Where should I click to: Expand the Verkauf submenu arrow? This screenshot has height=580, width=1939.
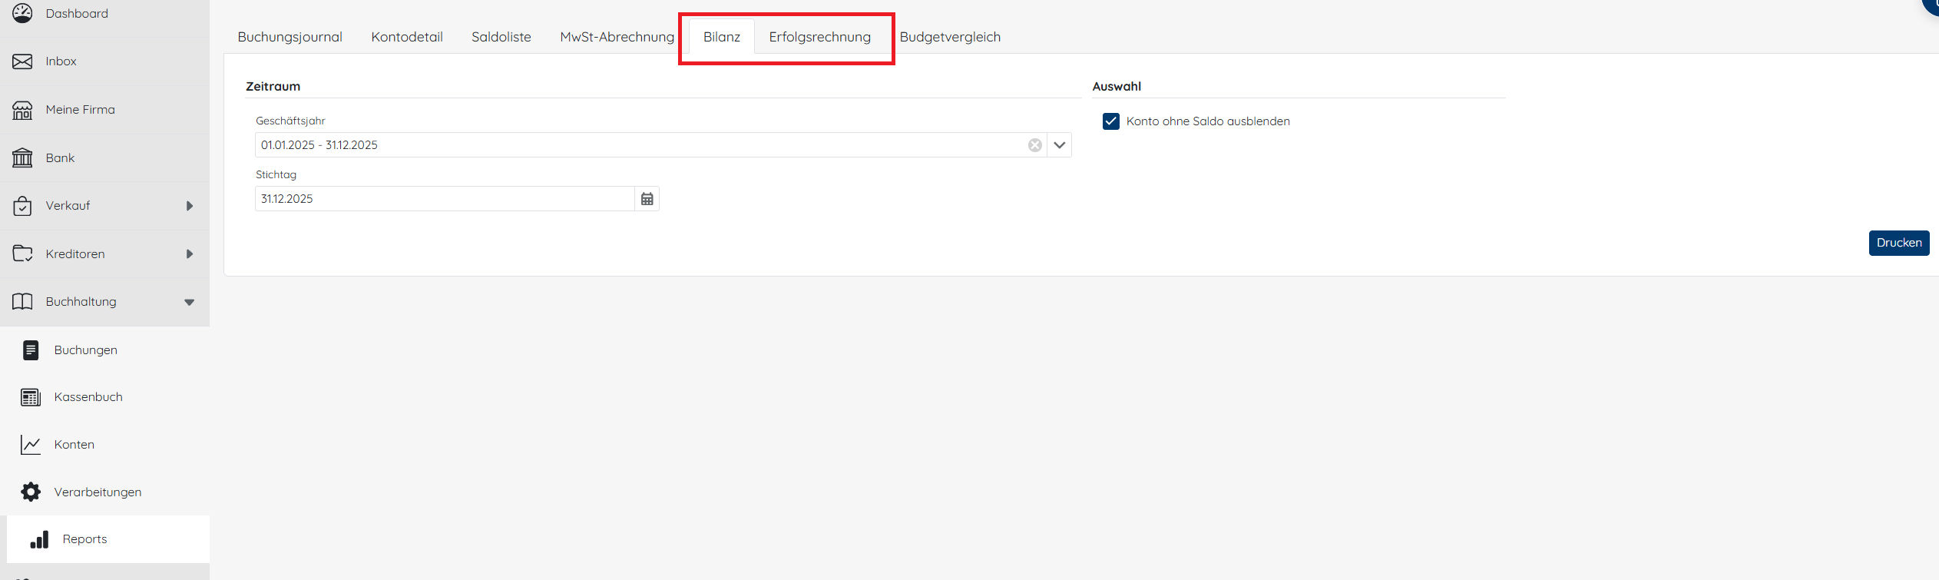[x=189, y=206]
